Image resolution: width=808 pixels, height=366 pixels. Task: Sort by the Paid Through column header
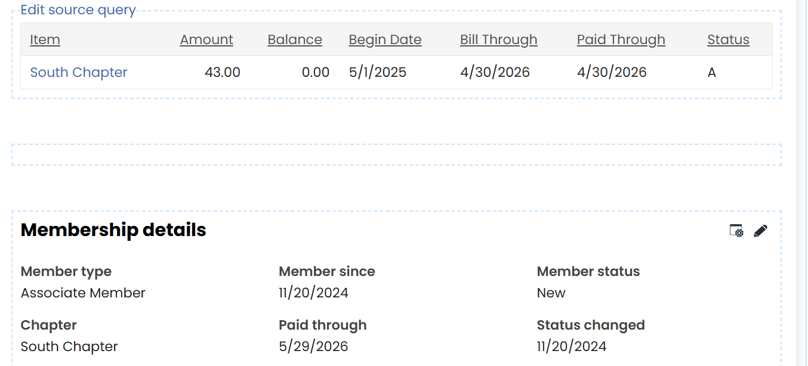pos(621,39)
